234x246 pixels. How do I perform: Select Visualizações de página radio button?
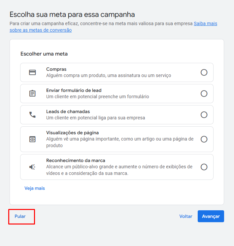point(204,139)
